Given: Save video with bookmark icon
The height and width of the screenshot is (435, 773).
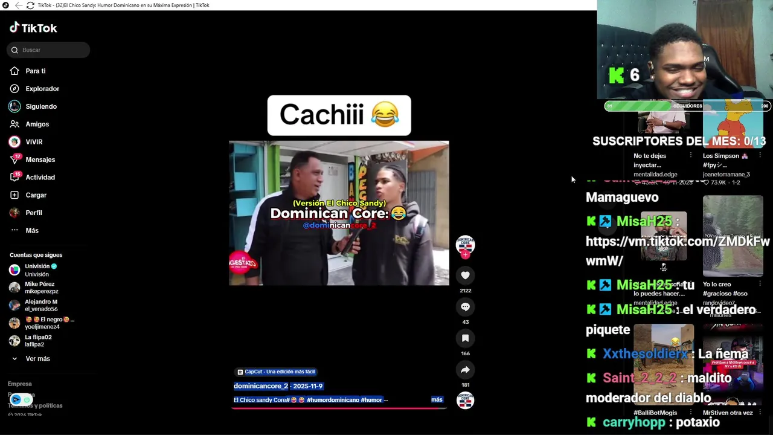Looking at the screenshot, I should tap(465, 338).
